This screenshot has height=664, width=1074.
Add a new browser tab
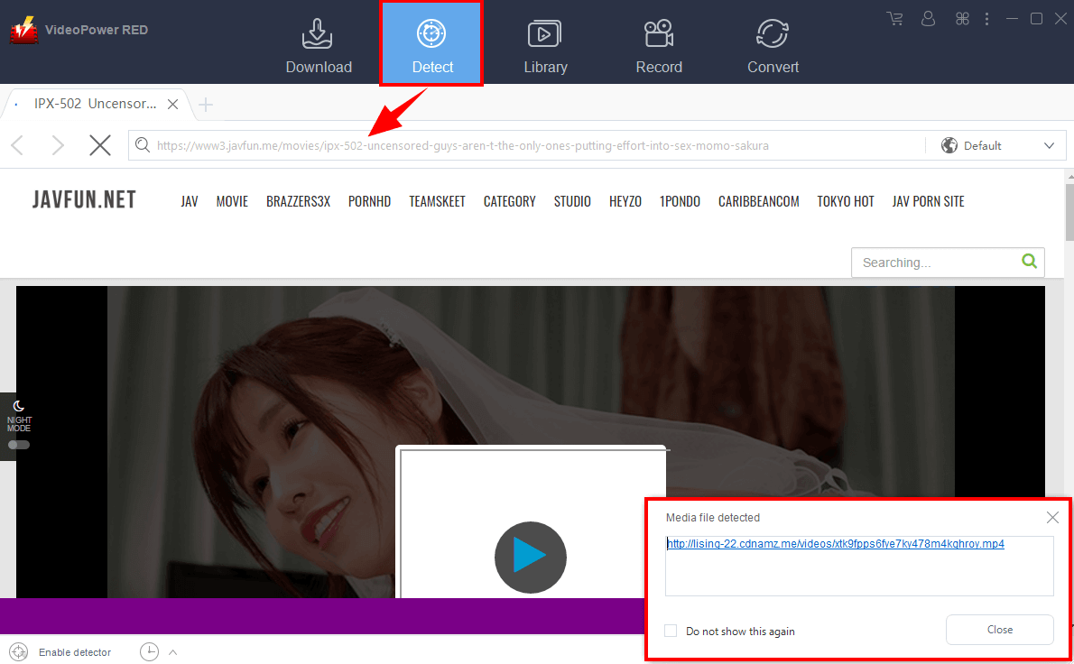tap(206, 104)
